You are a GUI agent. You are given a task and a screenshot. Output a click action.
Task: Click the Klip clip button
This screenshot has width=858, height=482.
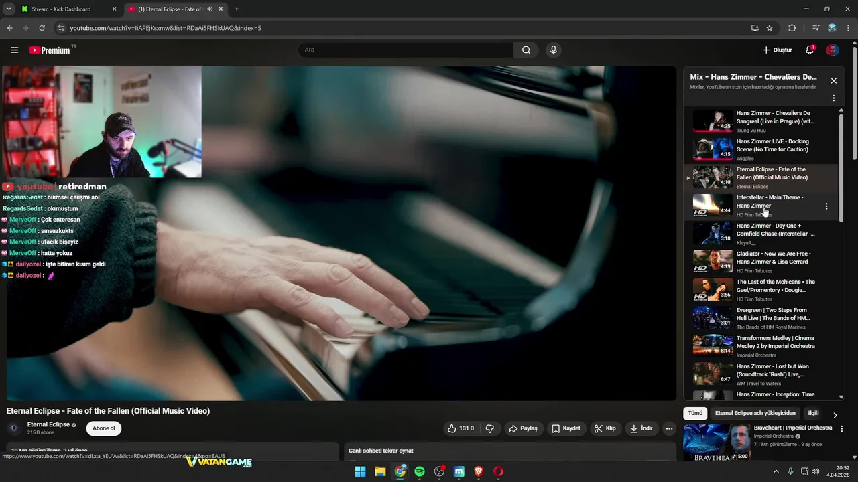click(605, 428)
